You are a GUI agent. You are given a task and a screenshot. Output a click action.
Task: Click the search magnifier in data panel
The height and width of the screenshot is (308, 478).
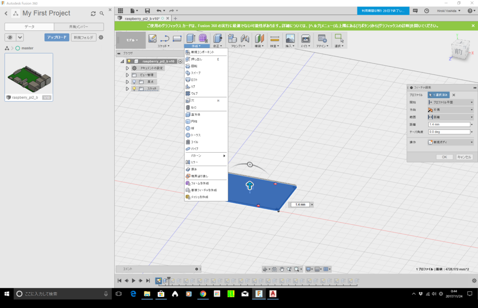pos(102,14)
